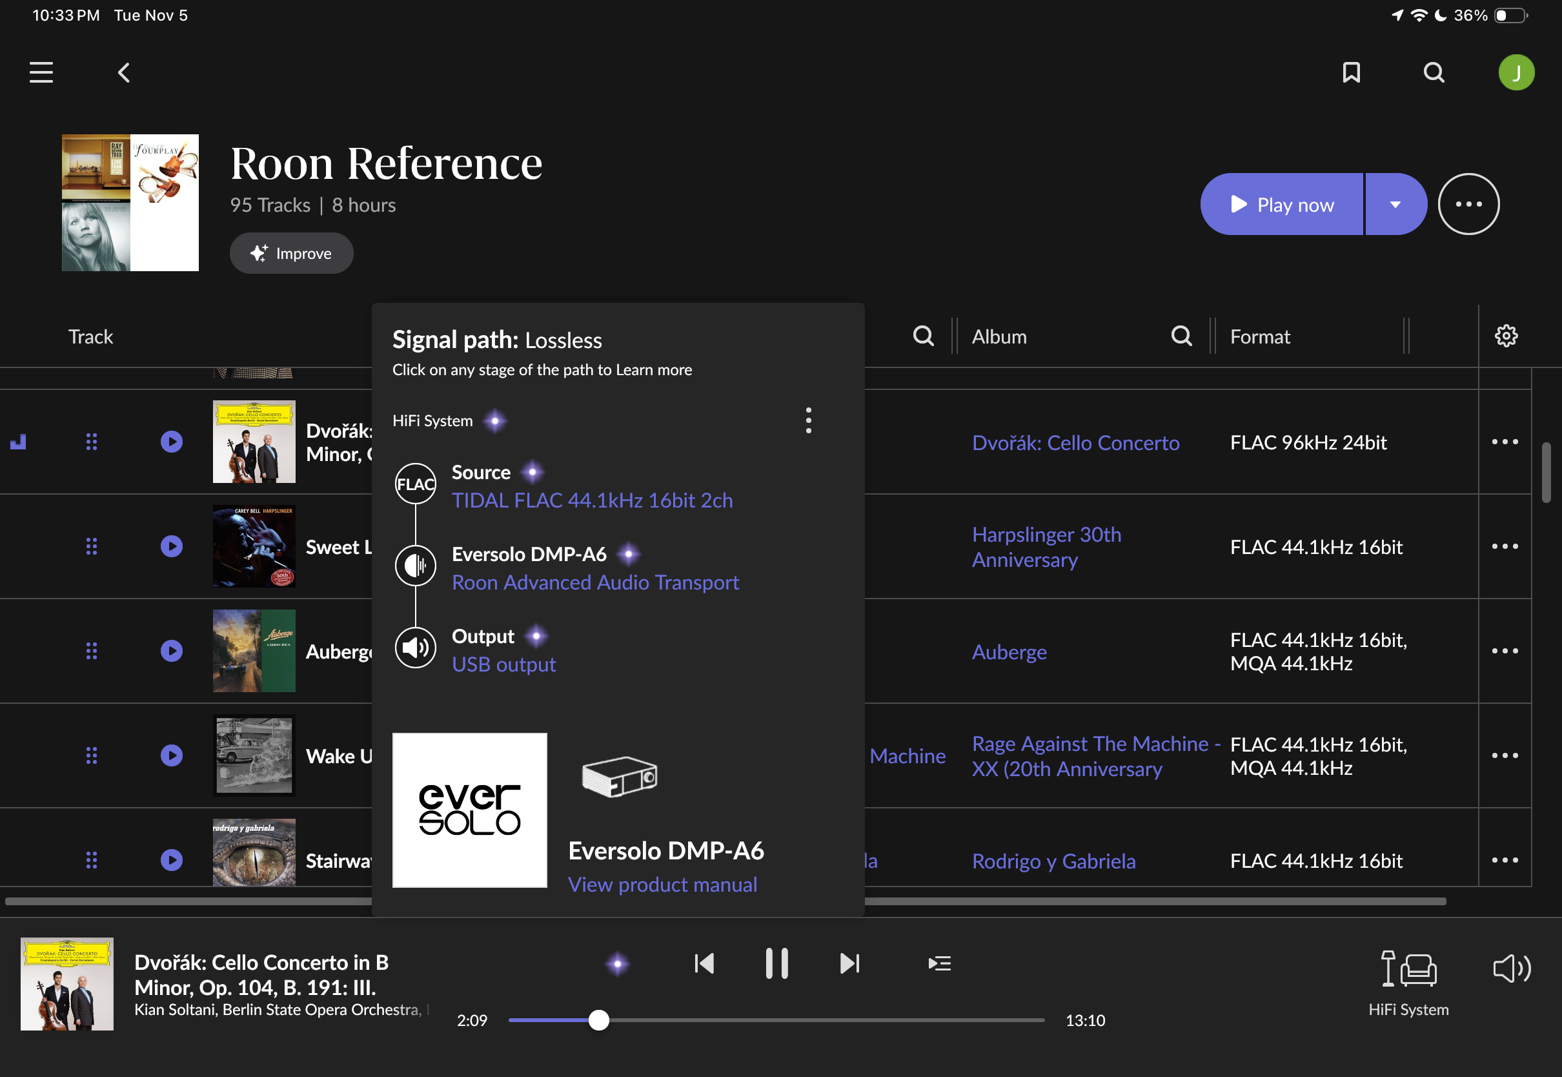
Task: Select the HiFi System zone picker
Action: pos(1408,983)
